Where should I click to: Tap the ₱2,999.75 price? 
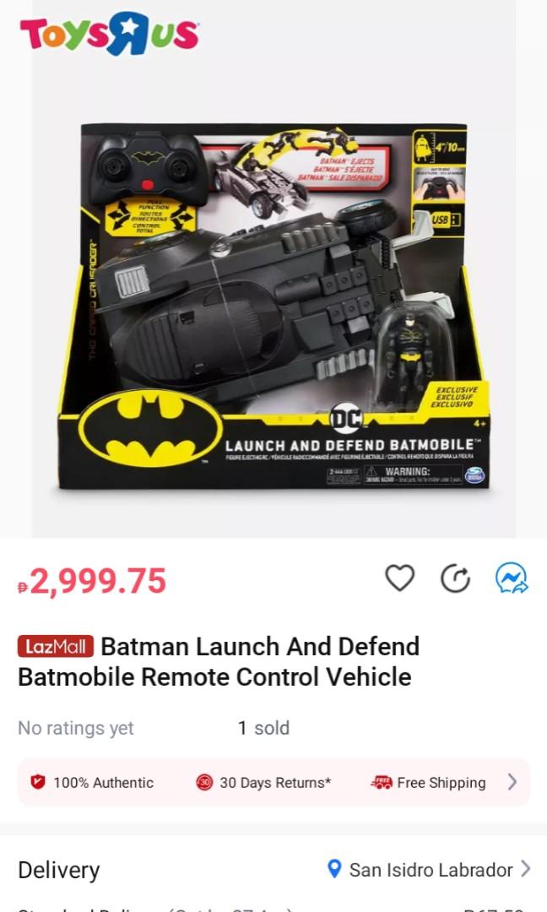coord(92,581)
